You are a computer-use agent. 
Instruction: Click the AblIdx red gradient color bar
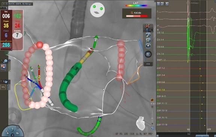pyautogui.click(x=137, y=16)
